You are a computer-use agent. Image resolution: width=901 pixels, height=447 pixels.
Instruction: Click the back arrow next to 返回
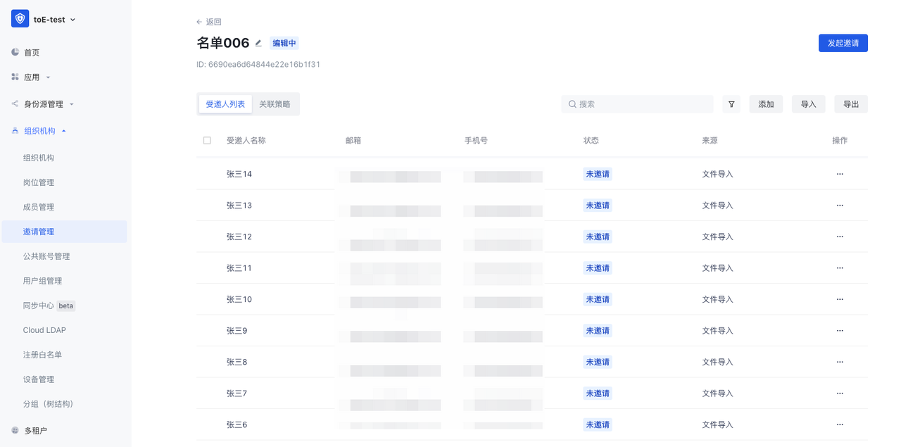199,22
